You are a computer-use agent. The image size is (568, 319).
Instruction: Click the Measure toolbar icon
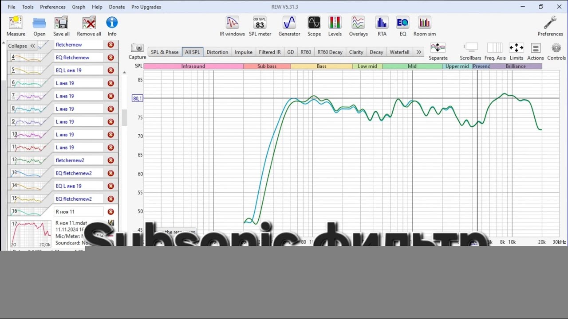pyautogui.click(x=16, y=26)
